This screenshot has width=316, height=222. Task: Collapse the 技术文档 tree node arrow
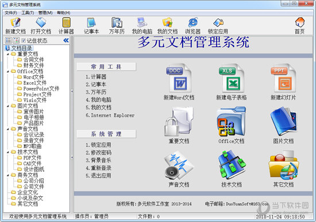[x=7, y=153]
